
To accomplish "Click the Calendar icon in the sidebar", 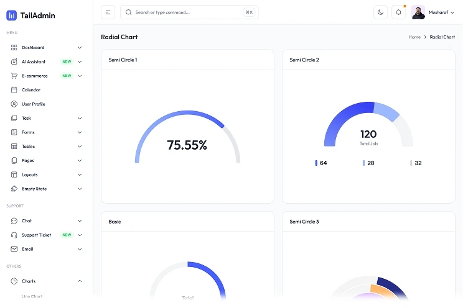I will tap(14, 90).
